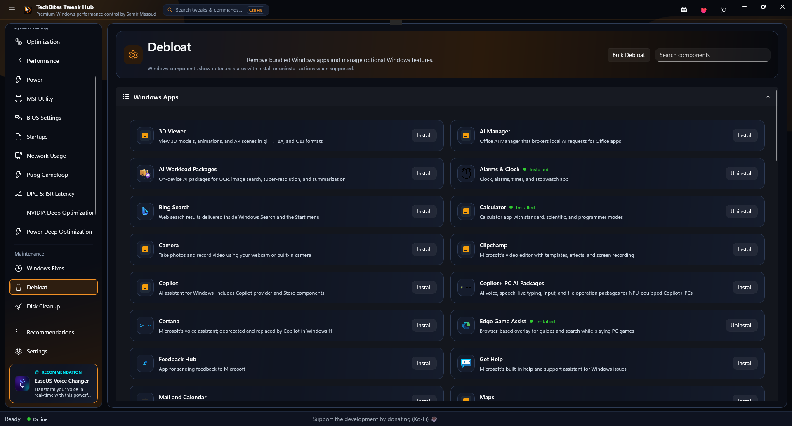Click the panel collapse handle at top

396,22
